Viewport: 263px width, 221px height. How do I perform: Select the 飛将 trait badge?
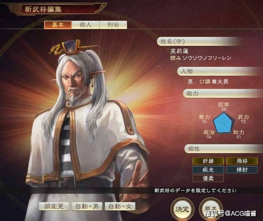point(242,161)
